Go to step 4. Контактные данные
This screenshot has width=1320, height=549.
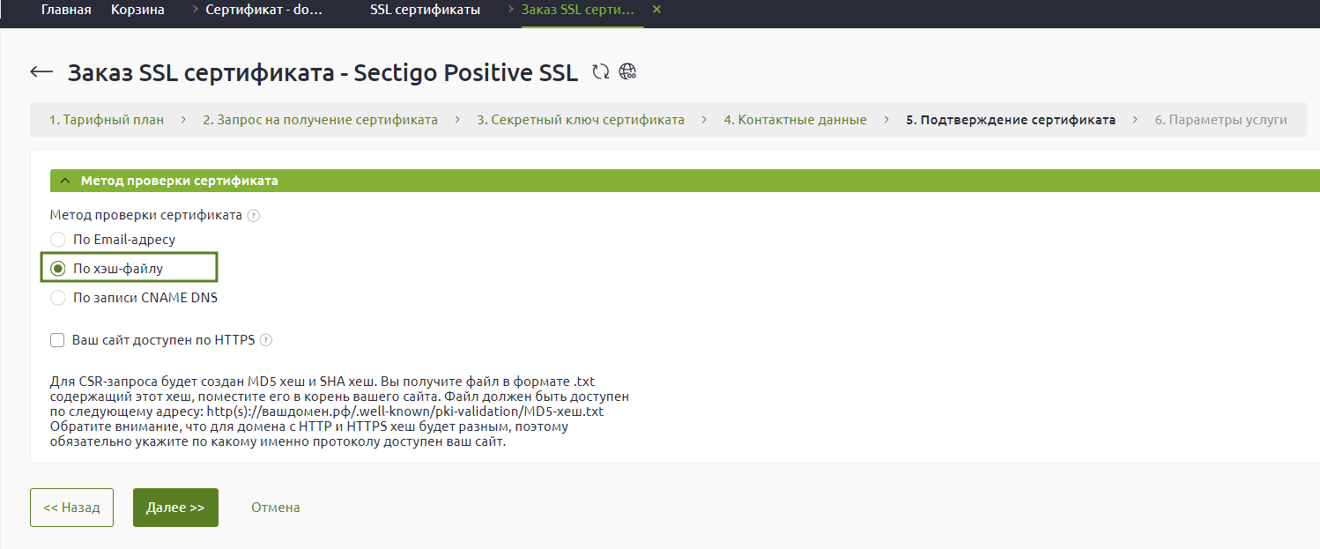[x=796, y=120]
